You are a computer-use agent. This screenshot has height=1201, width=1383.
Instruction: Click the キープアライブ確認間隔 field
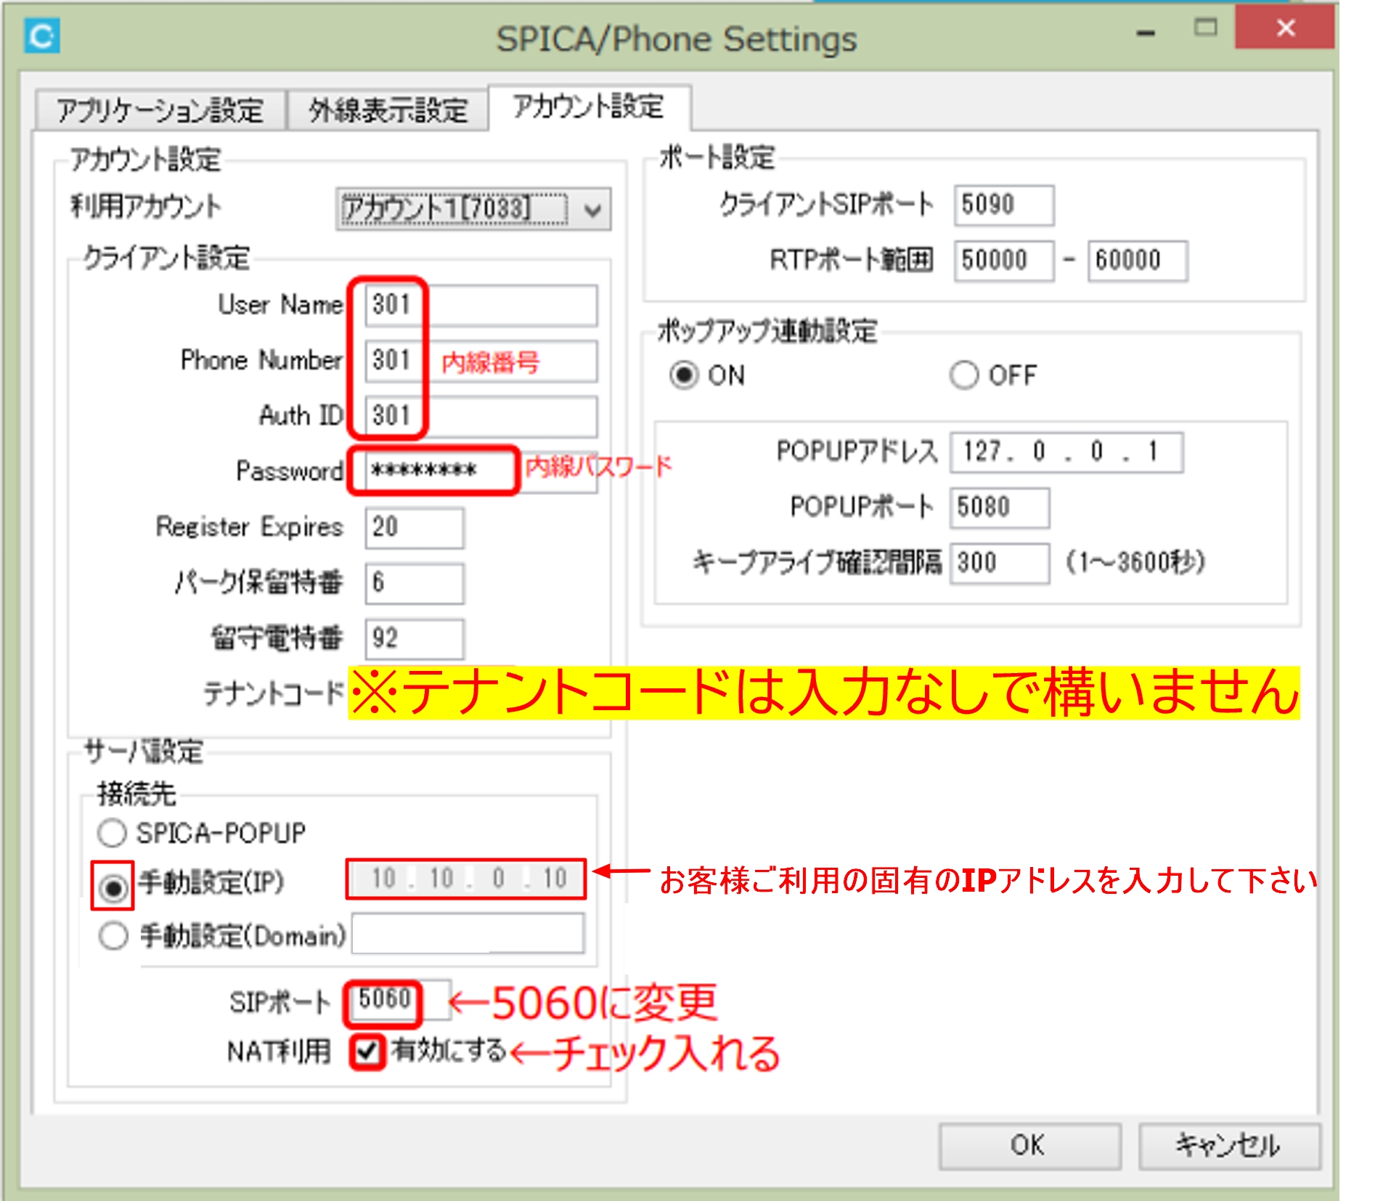1000,563
